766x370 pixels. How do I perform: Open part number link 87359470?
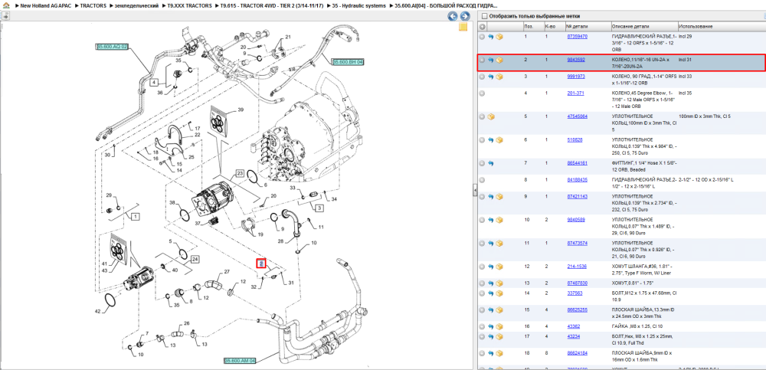577,37
